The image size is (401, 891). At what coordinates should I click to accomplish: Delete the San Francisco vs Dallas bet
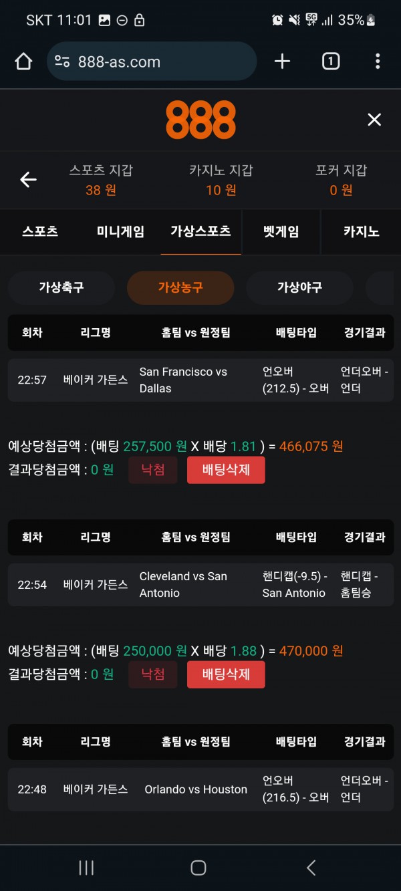pyautogui.click(x=226, y=470)
